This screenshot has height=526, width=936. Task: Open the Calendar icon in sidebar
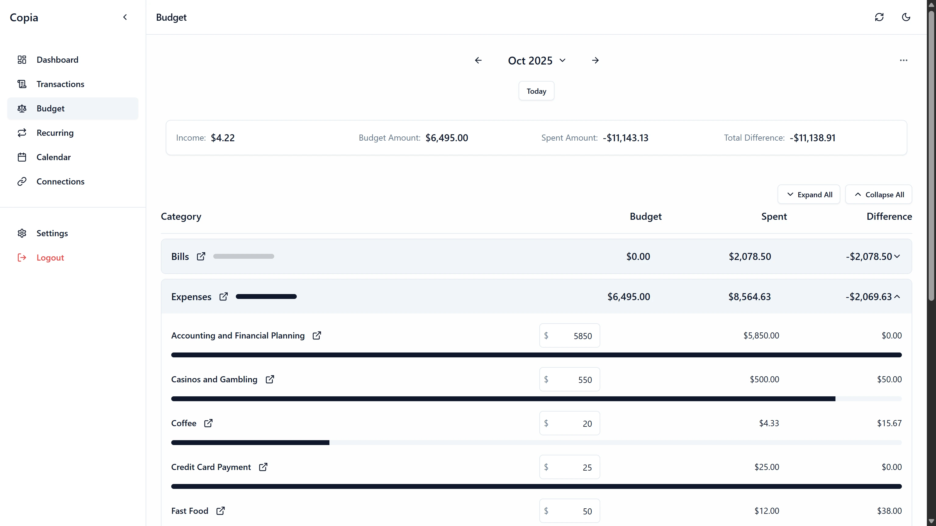(x=22, y=157)
